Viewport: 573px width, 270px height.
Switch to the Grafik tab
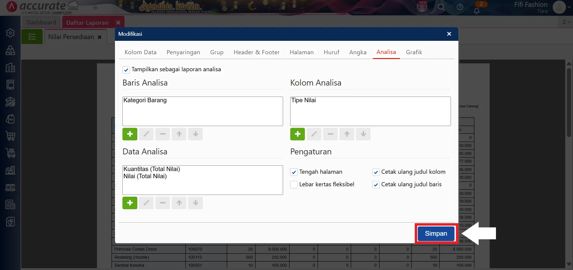[x=414, y=52]
